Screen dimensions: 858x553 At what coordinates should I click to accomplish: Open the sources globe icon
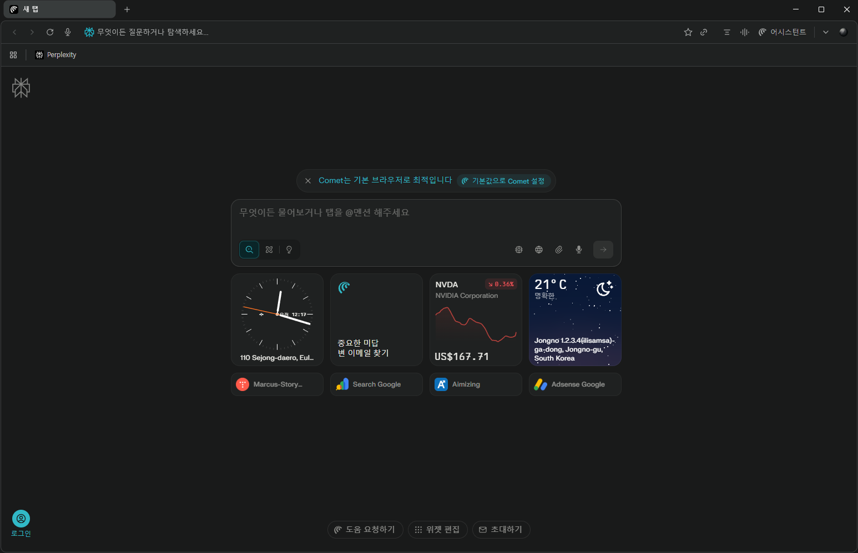(x=539, y=250)
